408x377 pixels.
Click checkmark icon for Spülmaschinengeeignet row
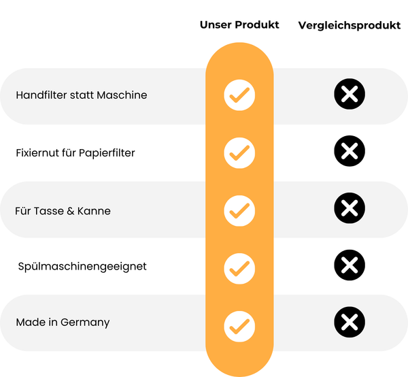click(239, 268)
